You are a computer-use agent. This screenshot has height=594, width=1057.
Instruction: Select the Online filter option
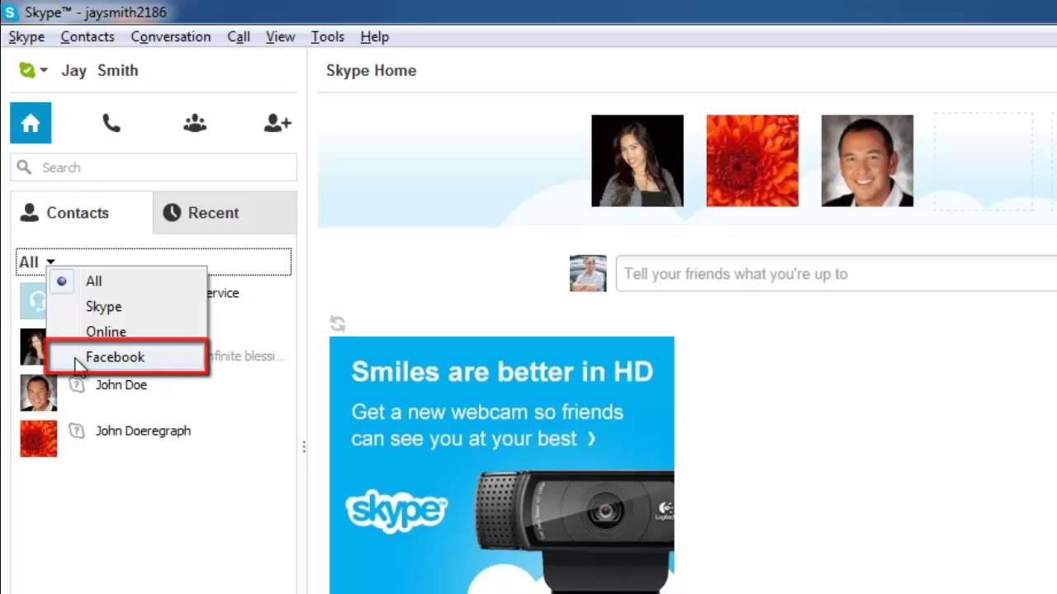coord(126,332)
